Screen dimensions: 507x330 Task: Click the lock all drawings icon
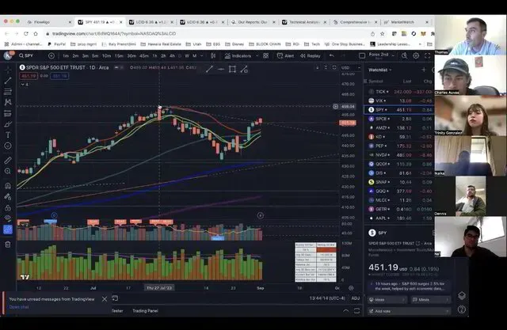click(8, 208)
